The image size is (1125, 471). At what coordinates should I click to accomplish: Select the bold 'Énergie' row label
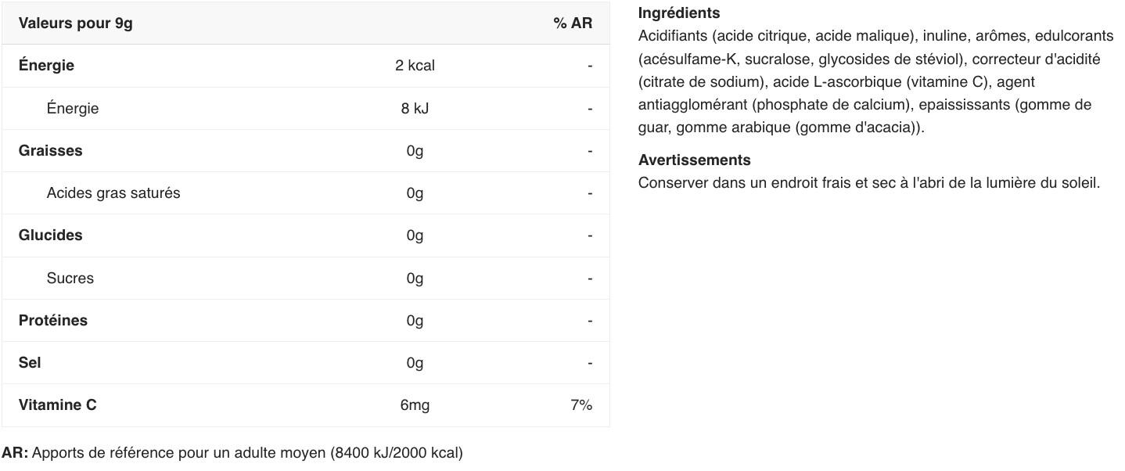[x=47, y=66]
